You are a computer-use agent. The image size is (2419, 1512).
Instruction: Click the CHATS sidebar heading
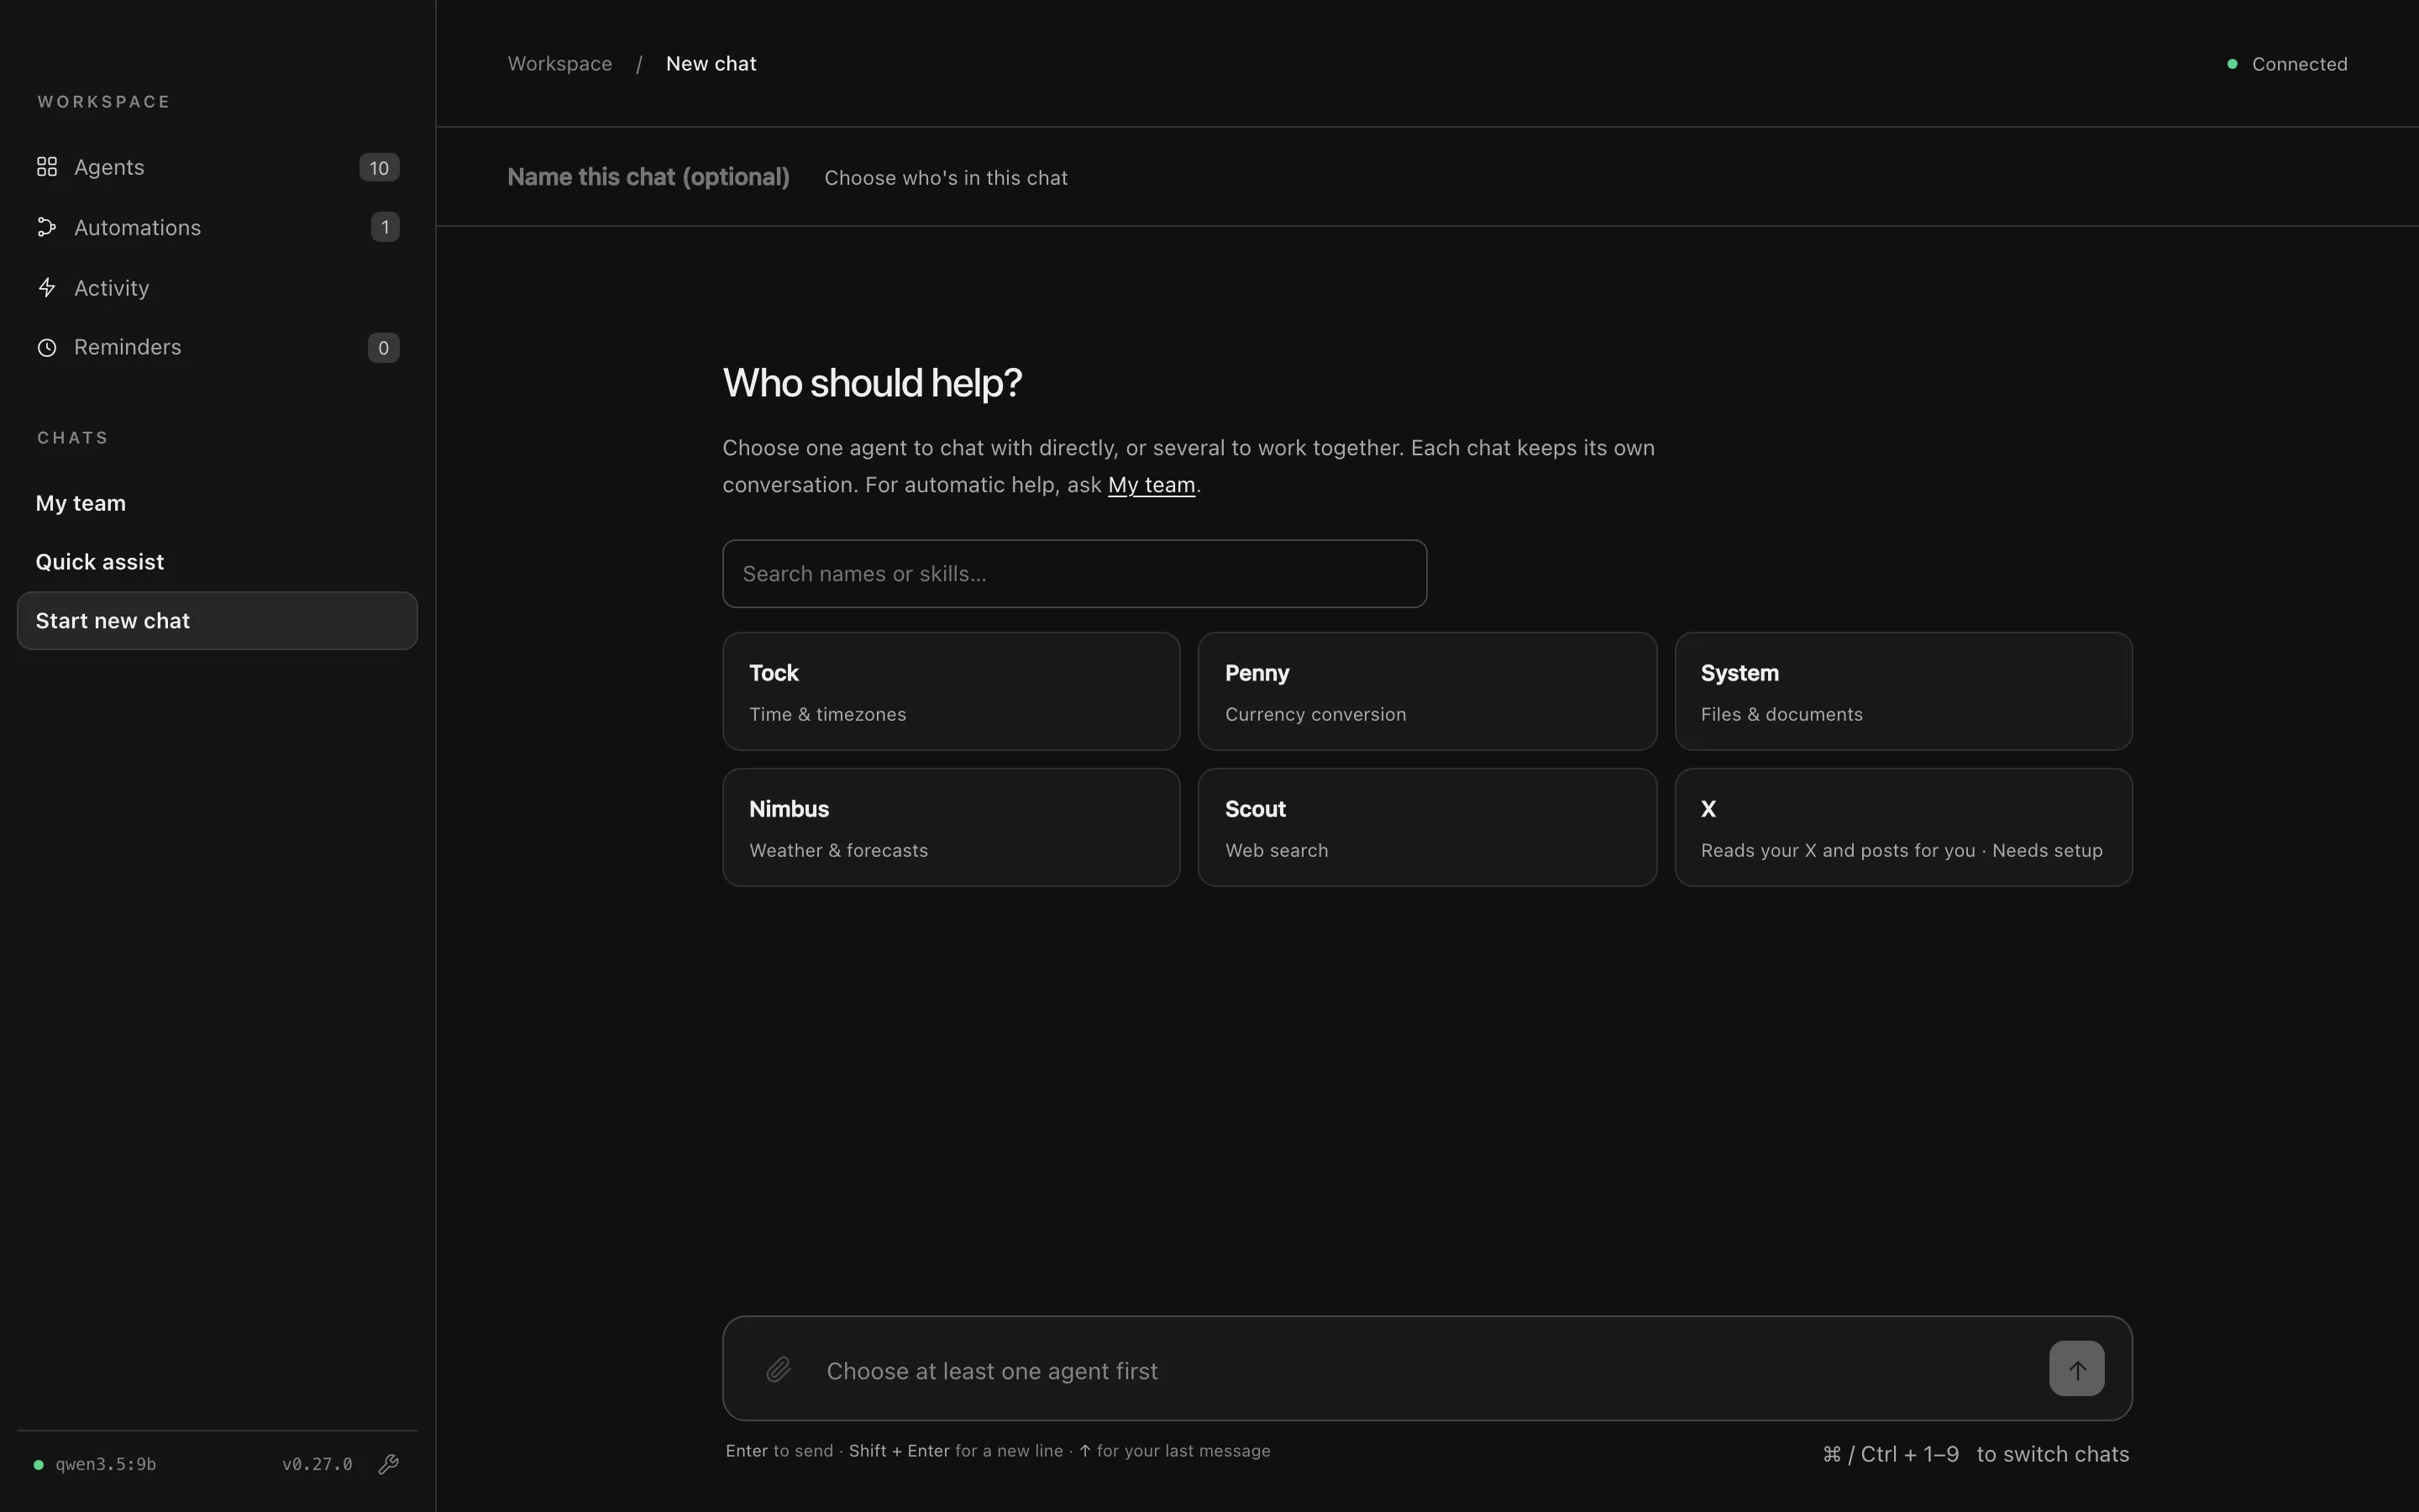pos(73,438)
